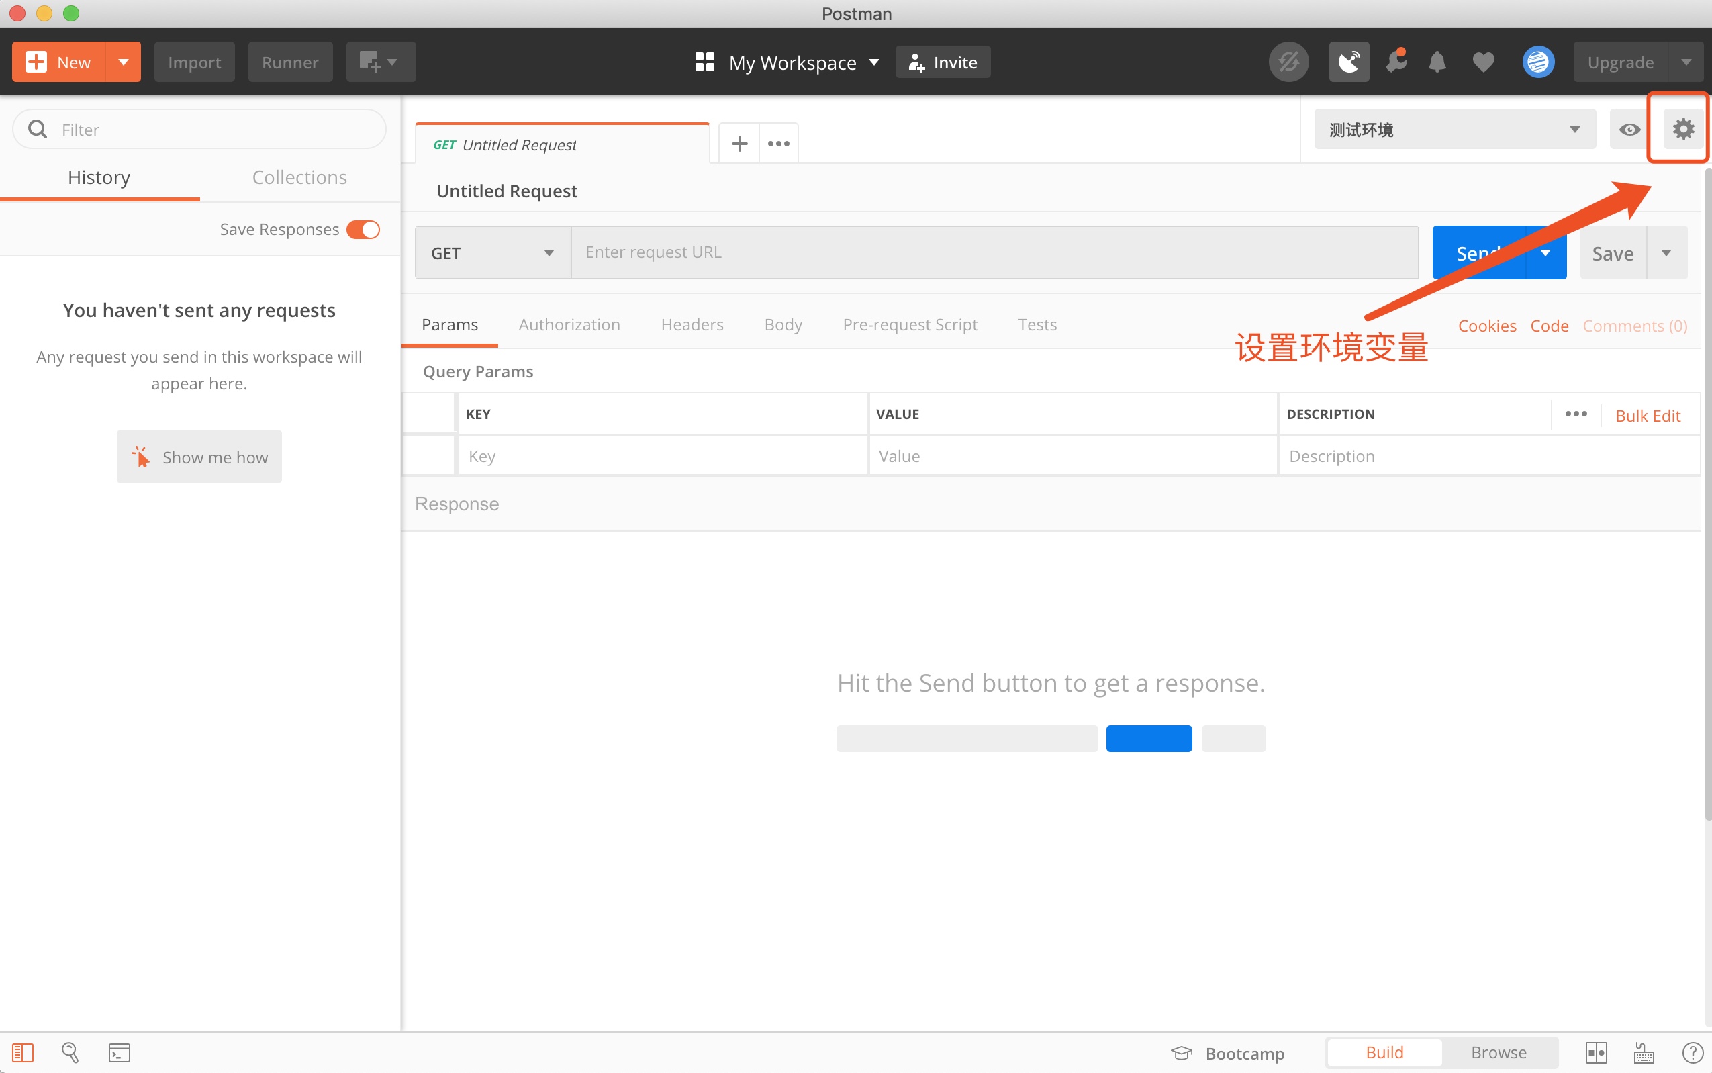
Task: Expand the Send button dropdown arrow
Action: click(1546, 252)
